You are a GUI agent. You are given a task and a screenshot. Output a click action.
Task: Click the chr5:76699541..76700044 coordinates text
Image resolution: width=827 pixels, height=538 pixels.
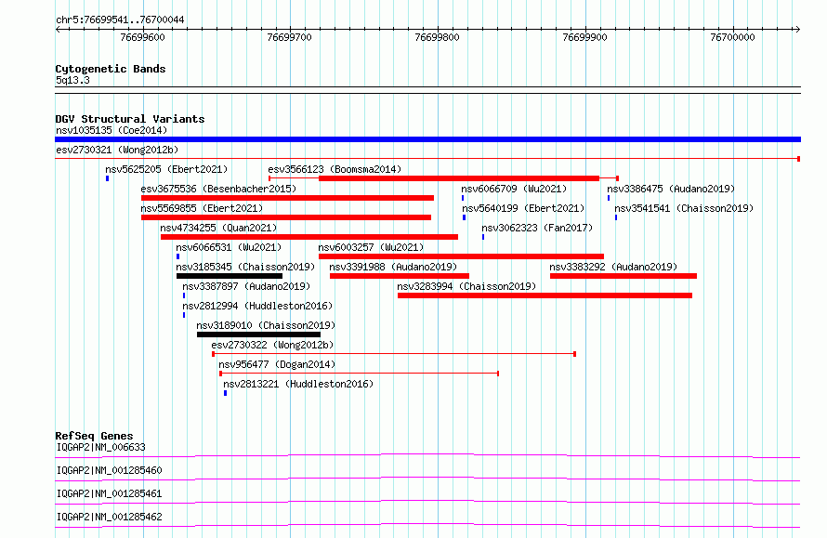120,20
